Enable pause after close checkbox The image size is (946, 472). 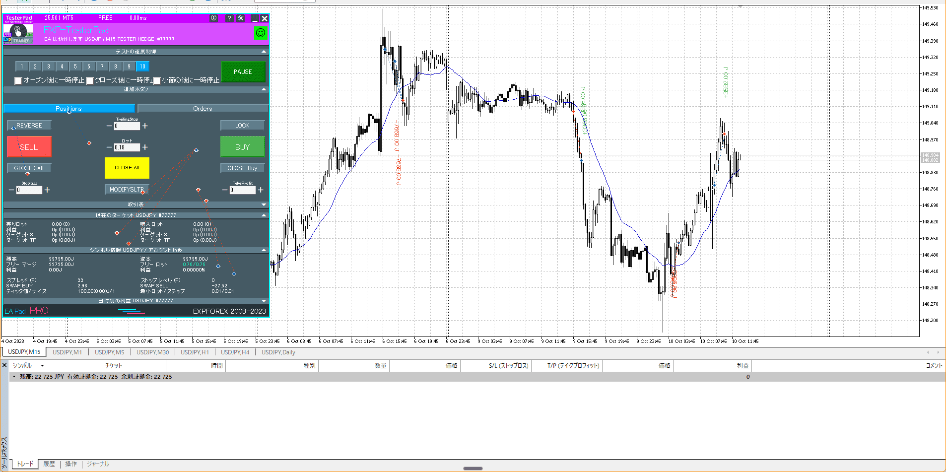click(x=90, y=80)
